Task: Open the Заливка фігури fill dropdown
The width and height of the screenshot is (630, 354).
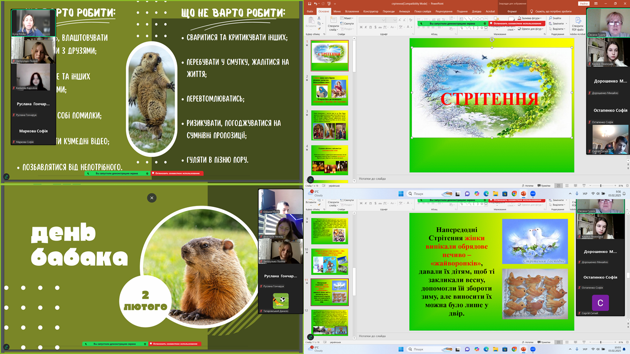Action: [x=529, y=18]
